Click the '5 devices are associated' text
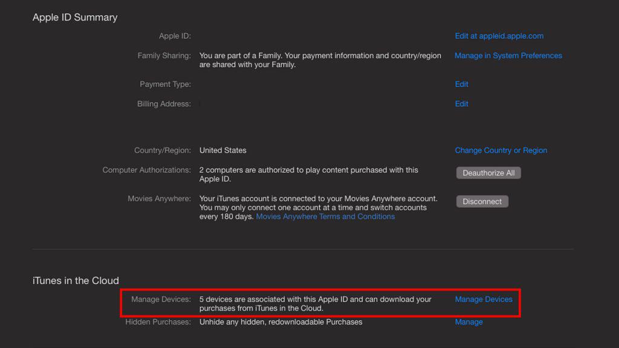The image size is (619, 348). point(315,304)
